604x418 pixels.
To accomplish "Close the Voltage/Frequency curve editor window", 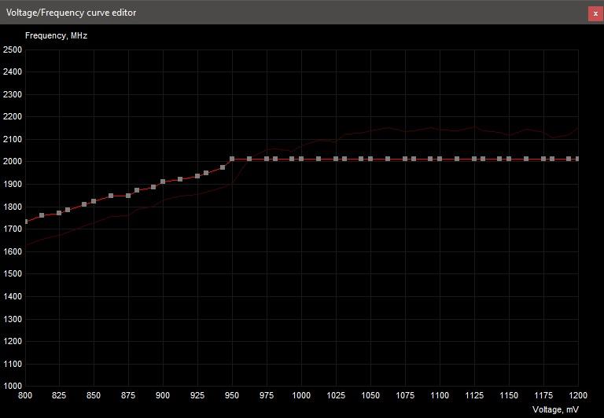I will tap(595, 14).
